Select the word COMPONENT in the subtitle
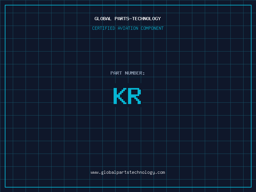Viewport: 256px width, 192px height. click(x=152, y=28)
